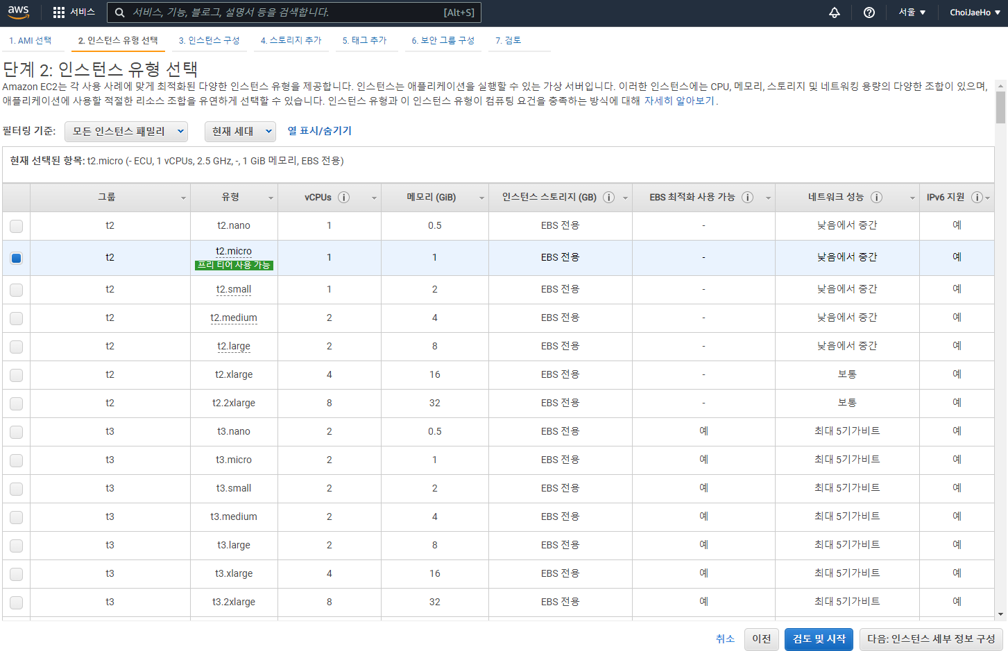Screen dimensions: 1008x651
Task: Click the t2.medium type link
Action: (234, 318)
